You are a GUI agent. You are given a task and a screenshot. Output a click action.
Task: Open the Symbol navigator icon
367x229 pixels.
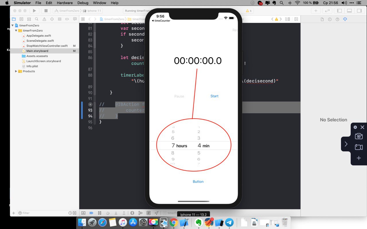(x=29, y=19)
